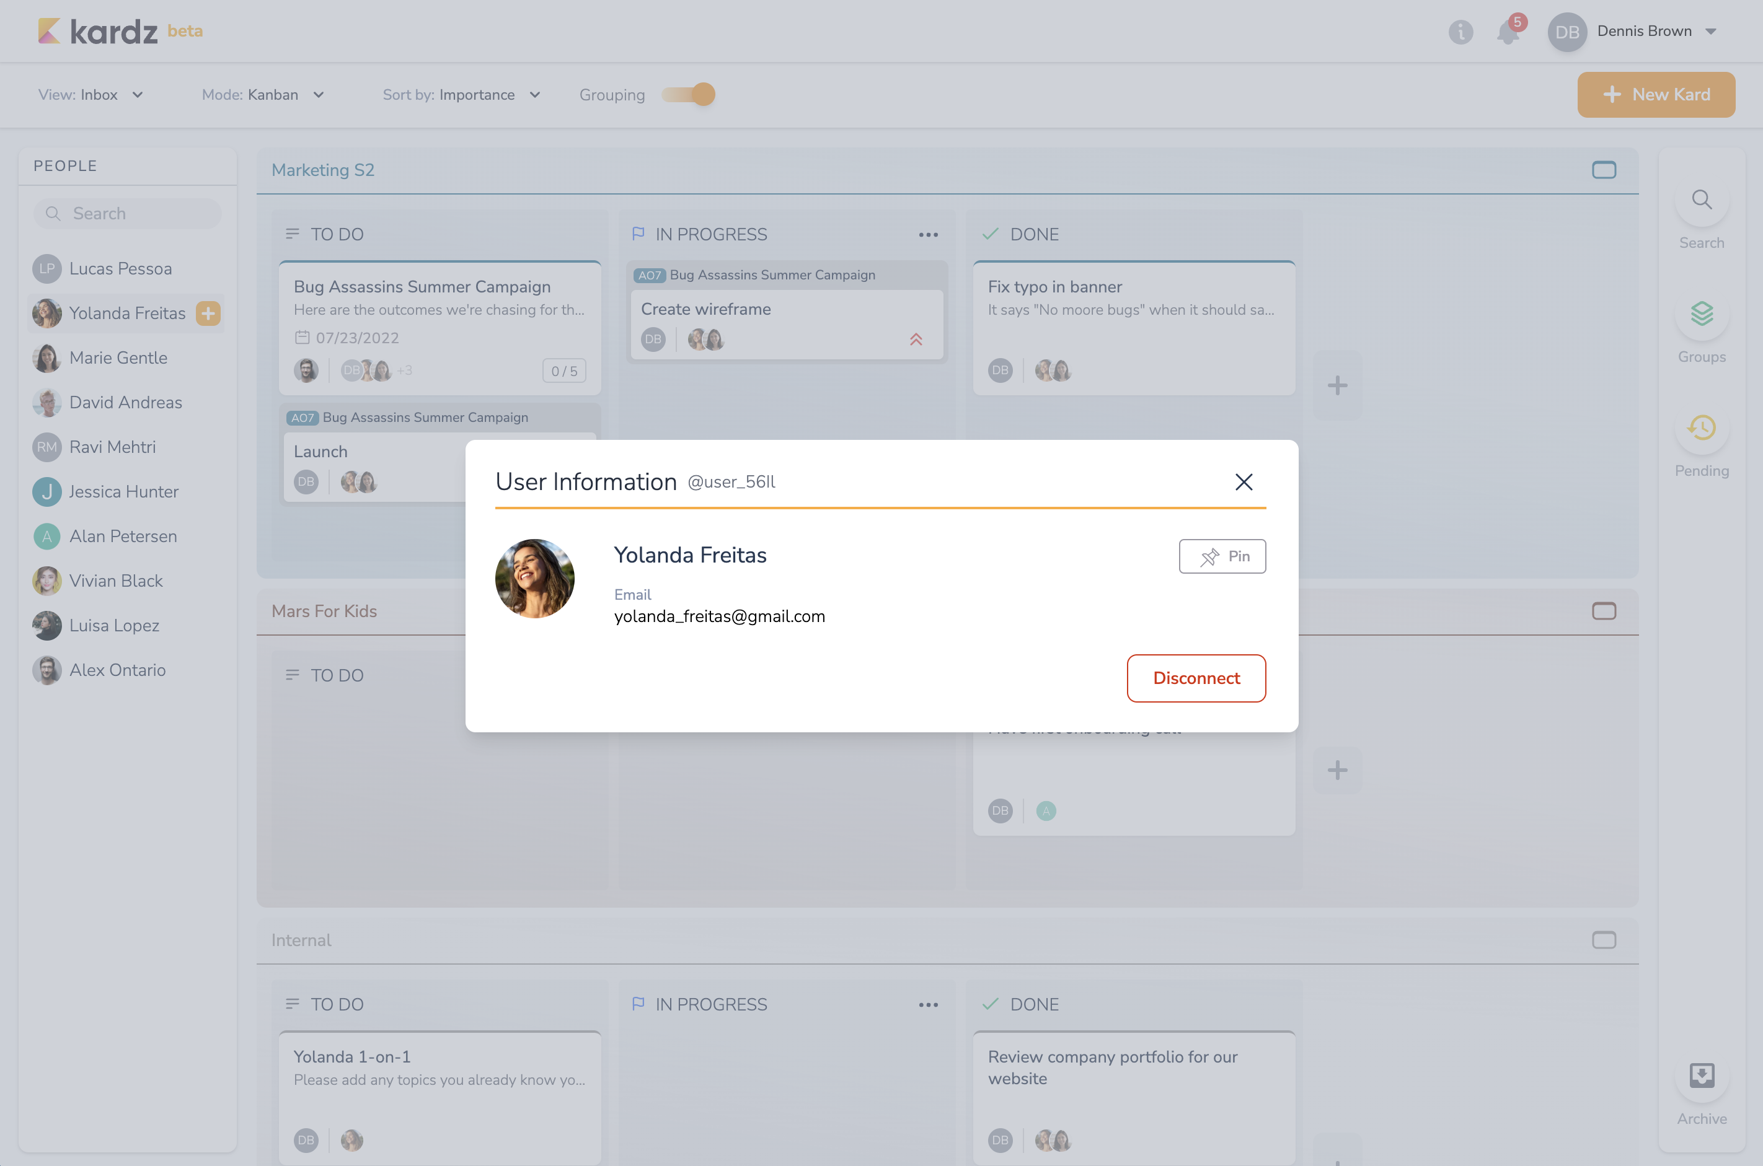Click the +3 more assignees indicator
The height and width of the screenshot is (1166, 1763).
[x=404, y=370]
